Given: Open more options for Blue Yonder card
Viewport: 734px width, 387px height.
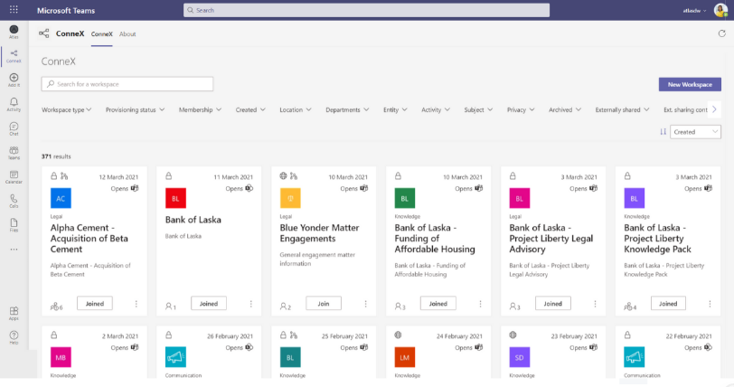Looking at the screenshot, I should tap(365, 304).
